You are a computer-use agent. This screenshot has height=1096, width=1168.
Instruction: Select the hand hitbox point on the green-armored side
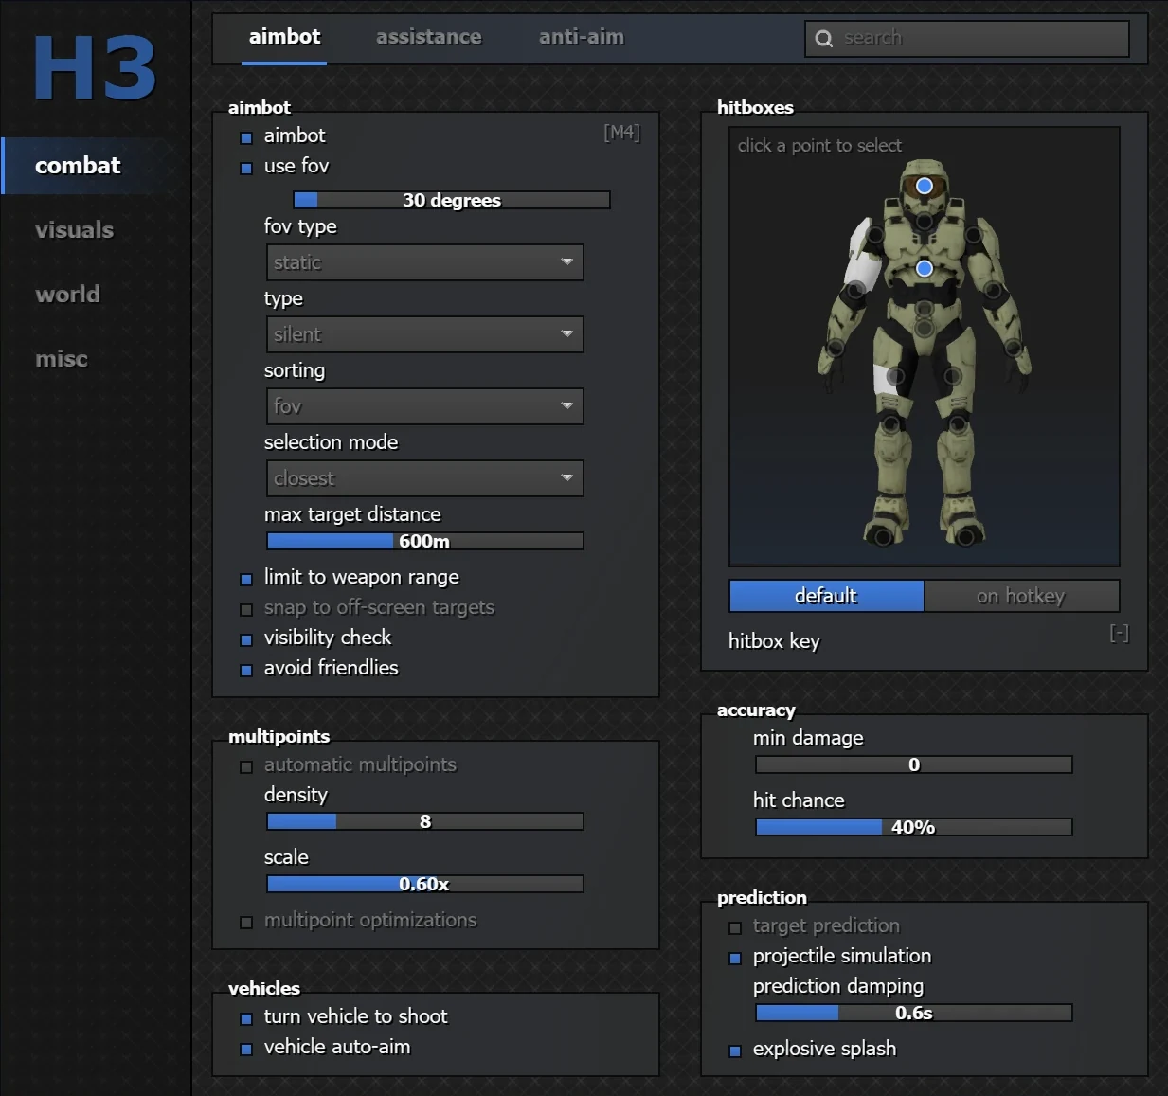[x=1014, y=348]
